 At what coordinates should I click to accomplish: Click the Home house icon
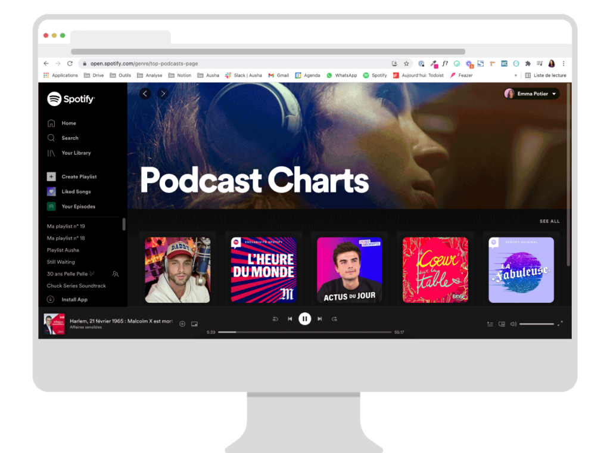tap(51, 123)
